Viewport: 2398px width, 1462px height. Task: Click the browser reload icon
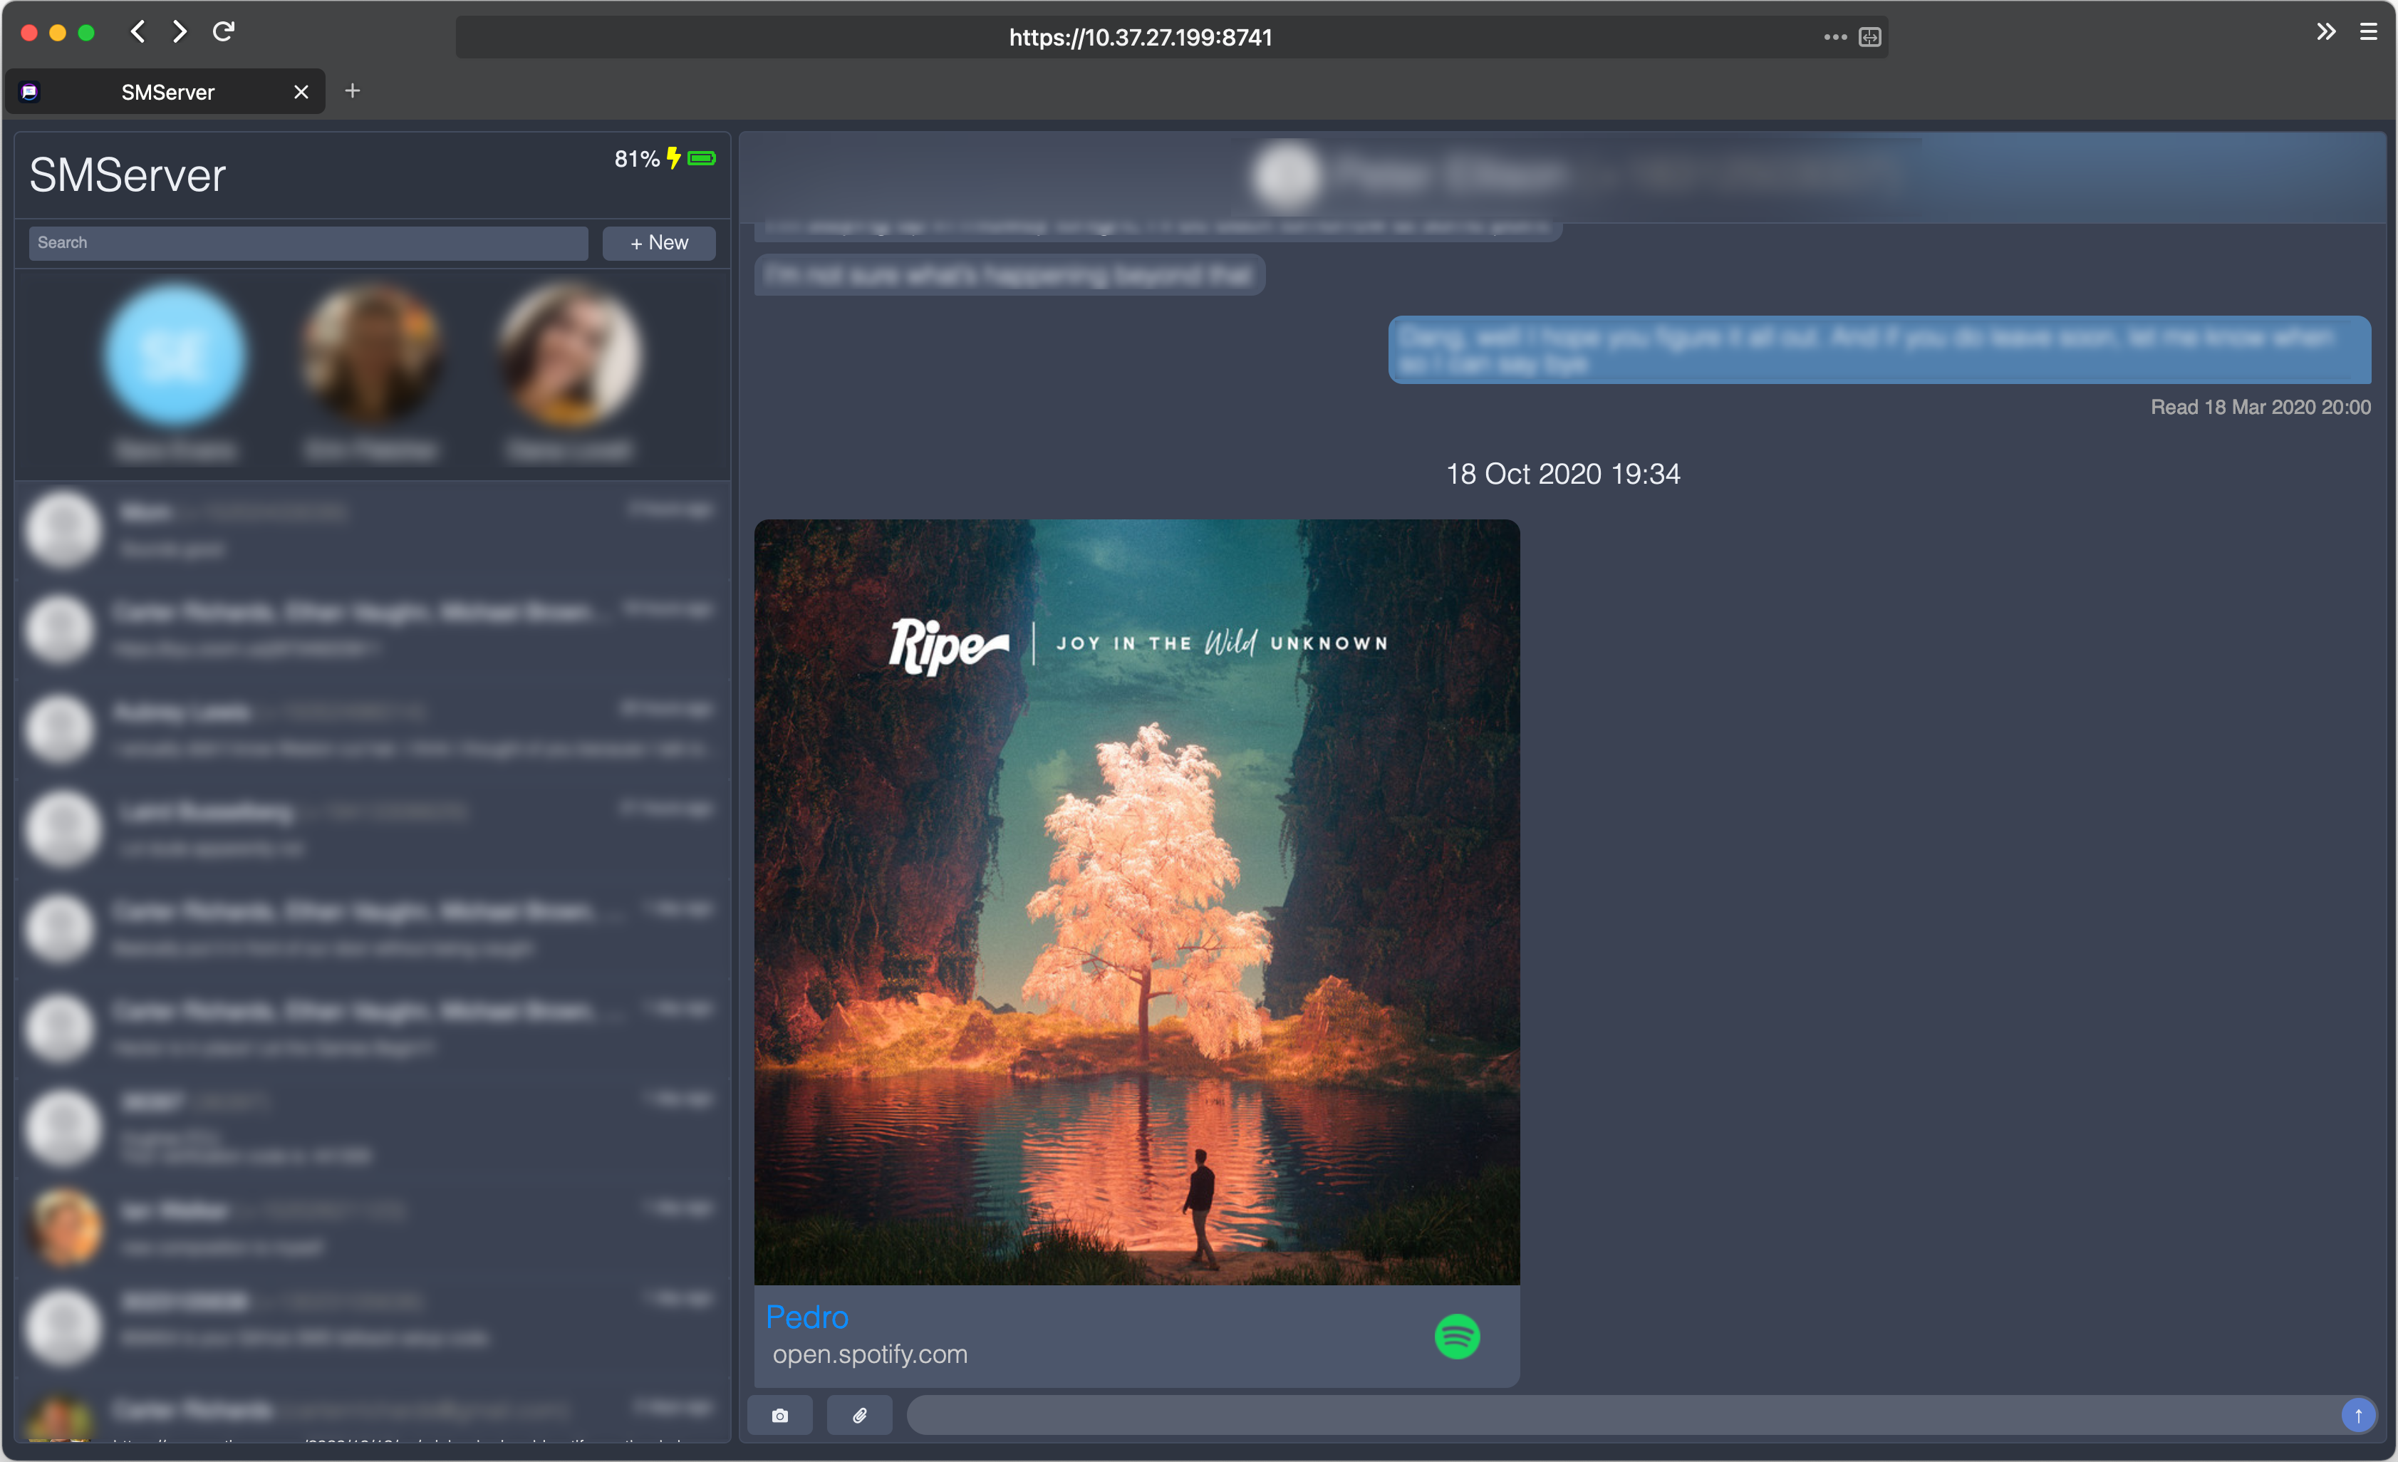coord(223,32)
